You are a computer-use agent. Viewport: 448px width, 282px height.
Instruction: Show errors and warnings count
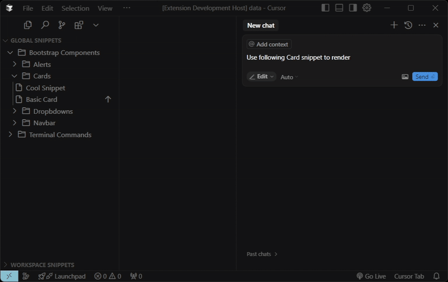(108, 276)
